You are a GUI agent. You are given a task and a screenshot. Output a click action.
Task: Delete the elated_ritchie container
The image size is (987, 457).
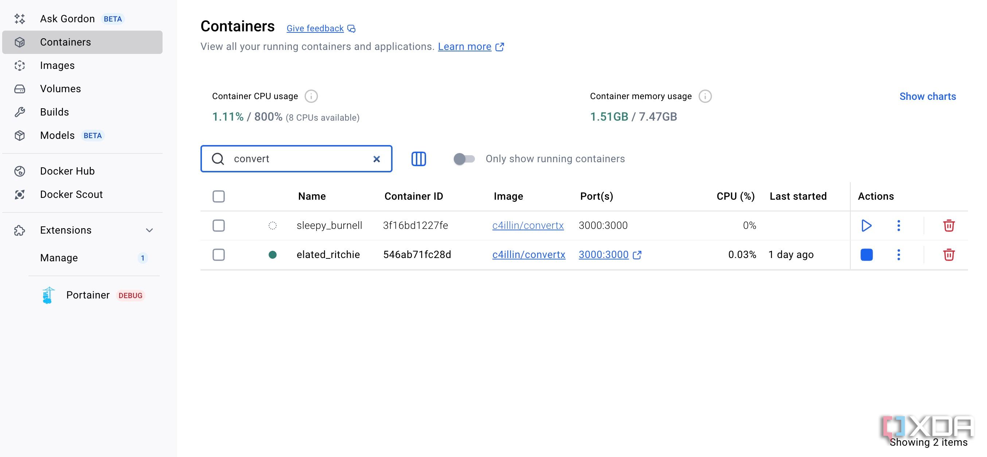tap(949, 255)
